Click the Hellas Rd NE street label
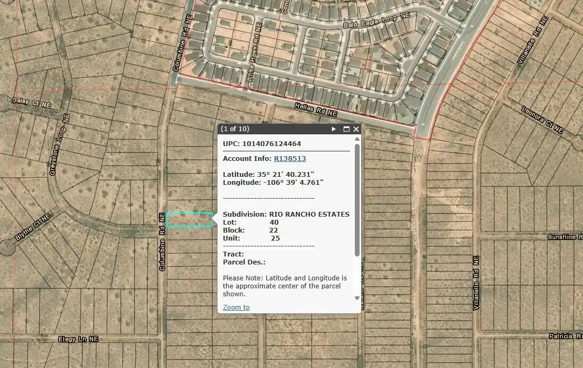 coord(316,110)
